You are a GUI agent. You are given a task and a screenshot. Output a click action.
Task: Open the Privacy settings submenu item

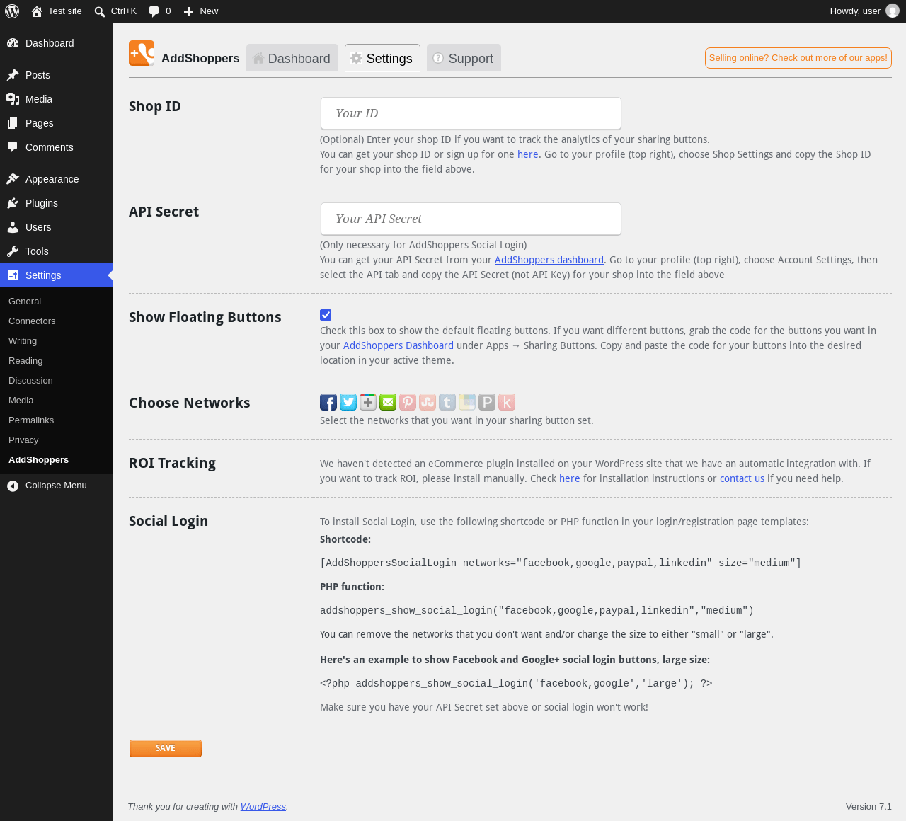(23, 440)
